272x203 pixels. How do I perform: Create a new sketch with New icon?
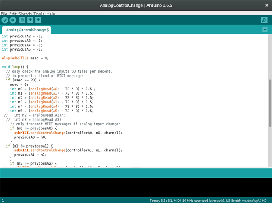coord(22,20)
